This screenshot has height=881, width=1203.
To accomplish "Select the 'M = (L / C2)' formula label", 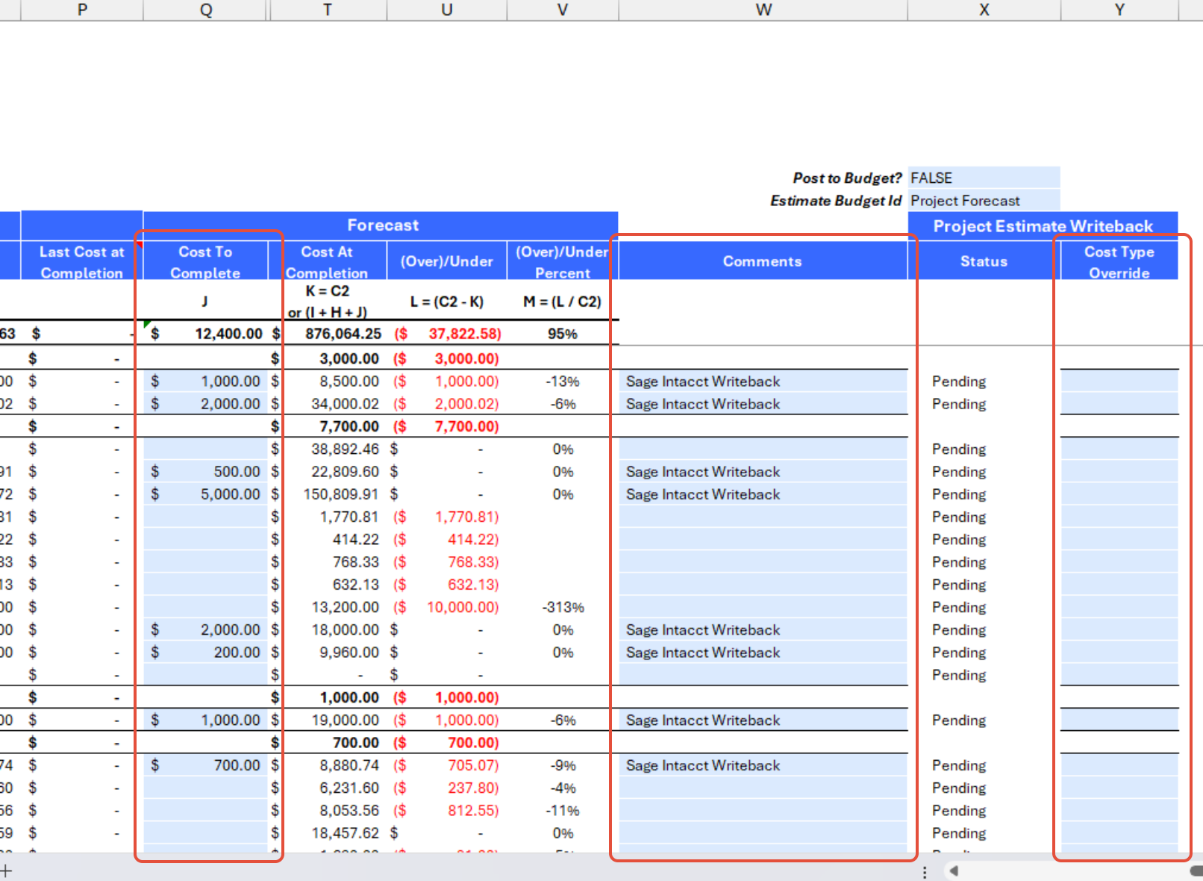I will click(563, 302).
